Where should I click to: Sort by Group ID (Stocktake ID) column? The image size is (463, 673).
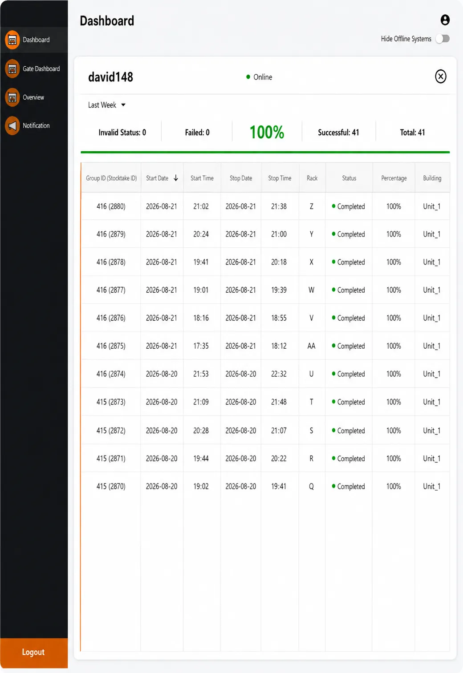click(x=111, y=178)
